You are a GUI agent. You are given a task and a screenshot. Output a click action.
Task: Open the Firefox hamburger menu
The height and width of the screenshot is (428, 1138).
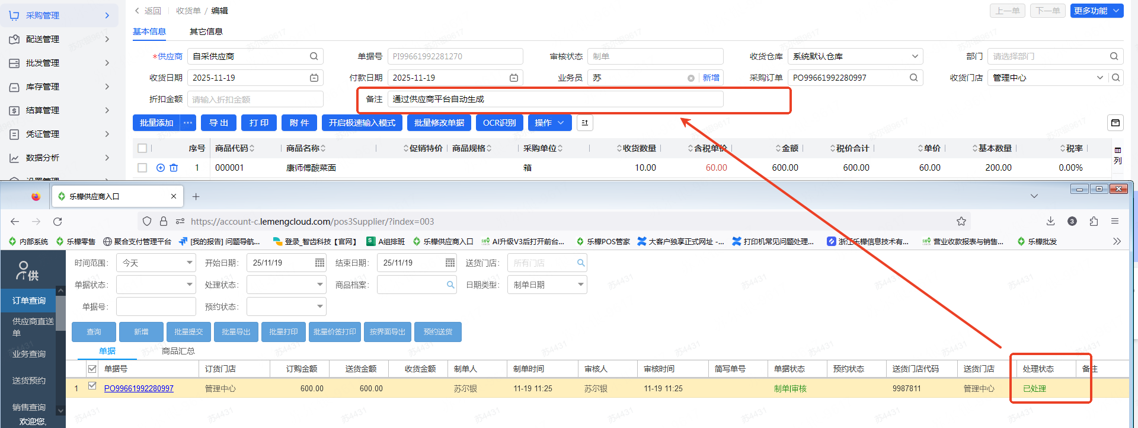1115,221
